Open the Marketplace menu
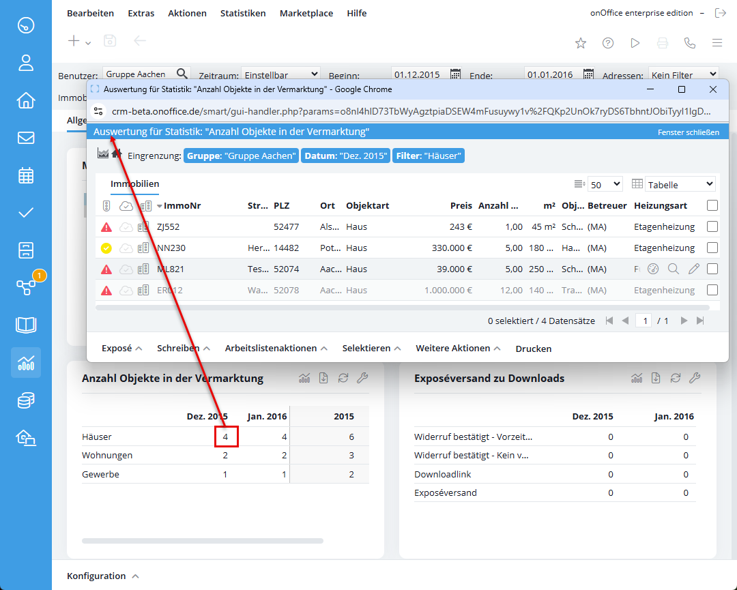 tap(306, 13)
